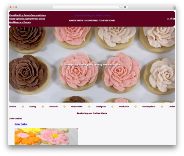Click the 'Gooey' marquee word
Viewport: 184px width, 156px height.
[x=33, y=107]
